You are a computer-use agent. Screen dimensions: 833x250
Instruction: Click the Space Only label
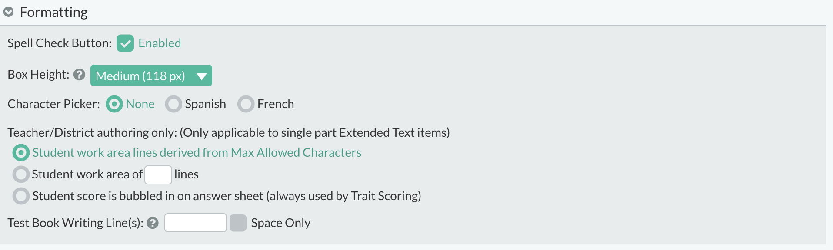point(281,223)
